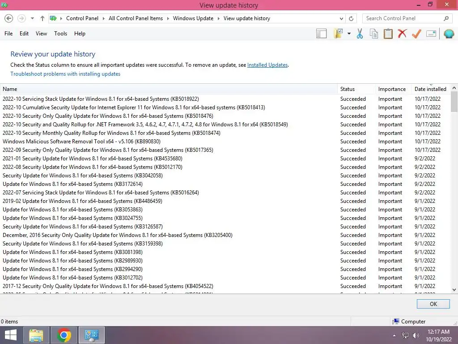Screen dimensions: 458x344
Task: Click the volume speaker icon in tray
Action: (416, 335)
